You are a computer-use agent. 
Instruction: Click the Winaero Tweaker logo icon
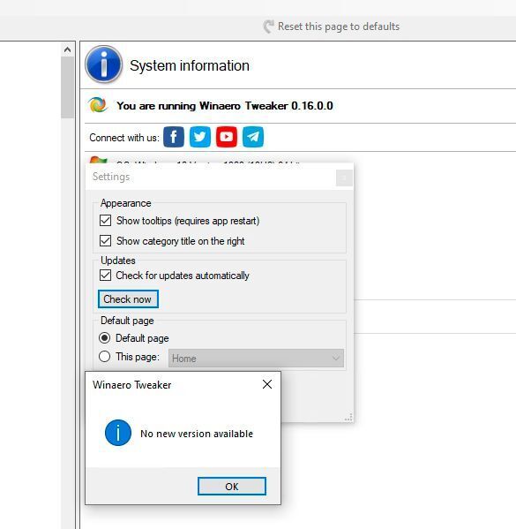coord(98,105)
